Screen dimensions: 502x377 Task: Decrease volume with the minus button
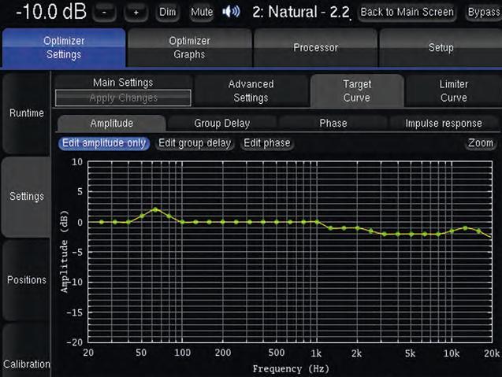tap(104, 13)
